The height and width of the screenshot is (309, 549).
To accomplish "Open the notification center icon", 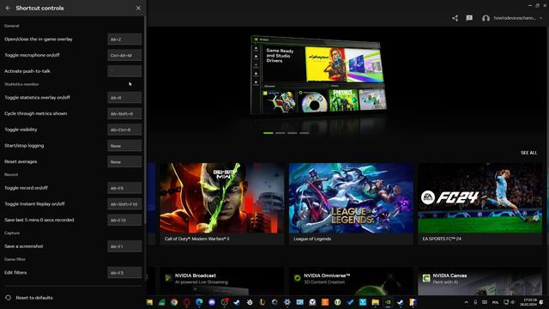I will coord(541,302).
